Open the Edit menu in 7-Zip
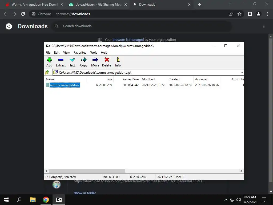This screenshot has width=273, height=205. pyautogui.click(x=57, y=53)
